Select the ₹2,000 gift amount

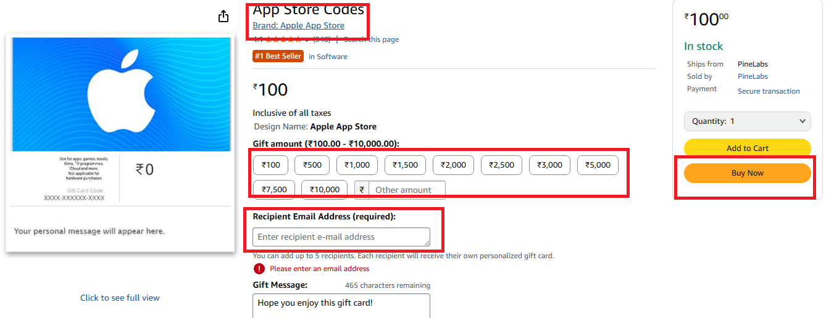click(454, 165)
